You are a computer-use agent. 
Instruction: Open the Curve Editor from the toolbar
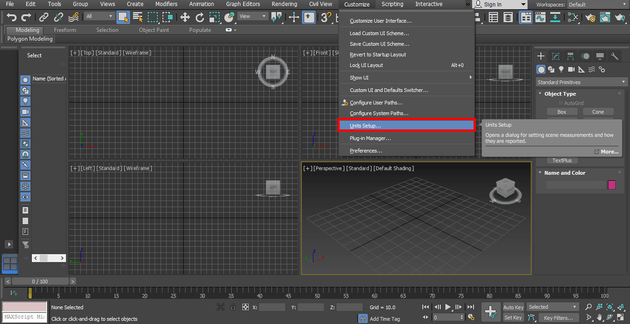(x=540, y=17)
